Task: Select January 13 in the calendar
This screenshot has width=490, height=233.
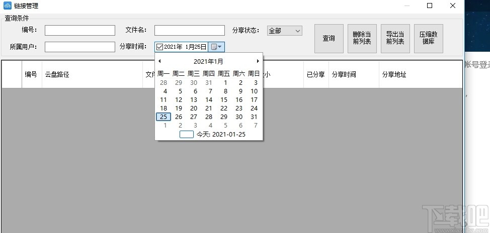Action: point(194,100)
